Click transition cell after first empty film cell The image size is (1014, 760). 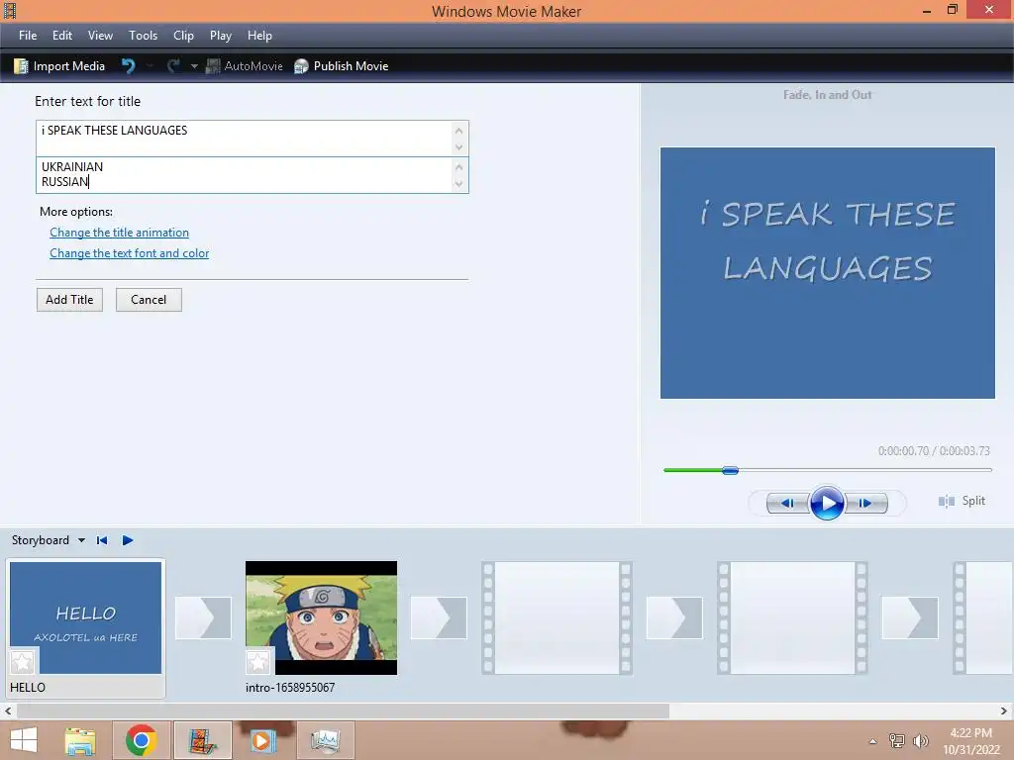click(x=674, y=618)
